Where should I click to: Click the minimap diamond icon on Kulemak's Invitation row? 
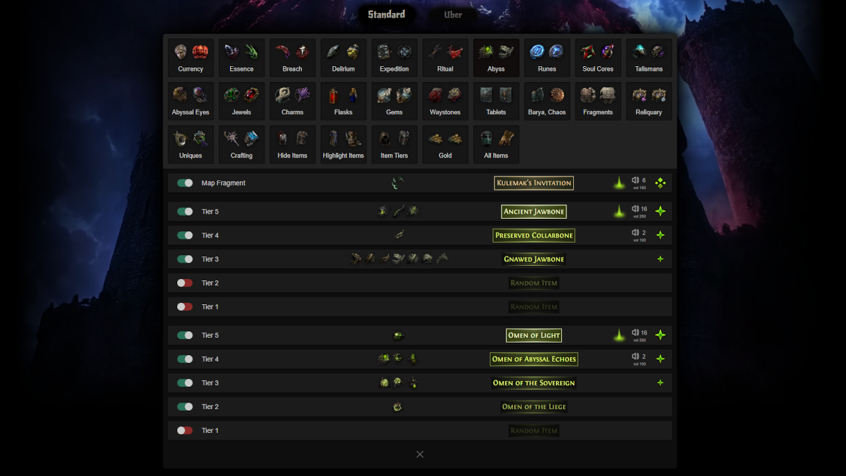pos(660,183)
